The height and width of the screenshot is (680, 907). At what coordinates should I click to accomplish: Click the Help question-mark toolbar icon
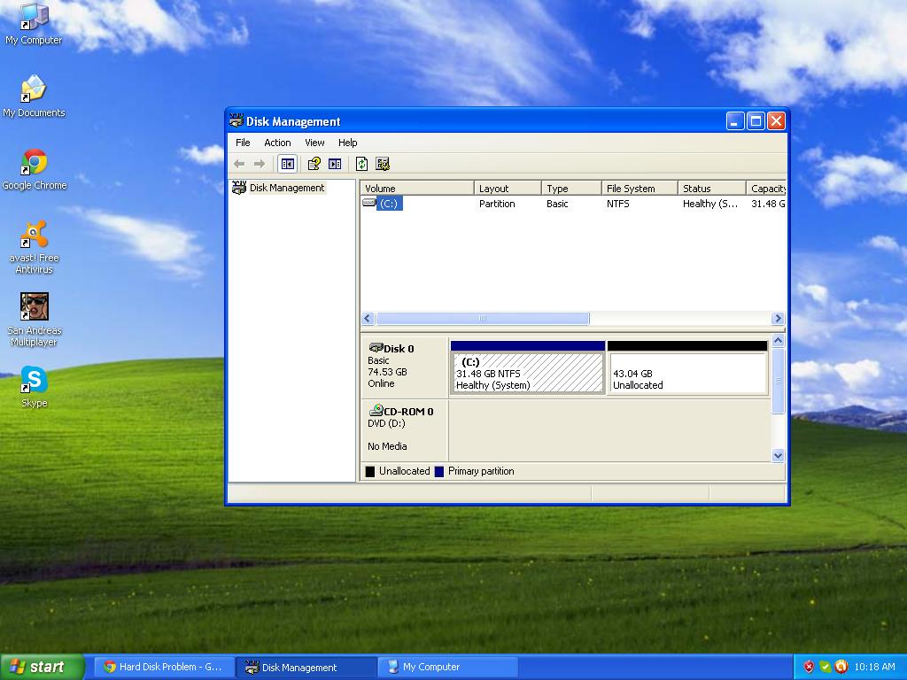click(x=314, y=164)
